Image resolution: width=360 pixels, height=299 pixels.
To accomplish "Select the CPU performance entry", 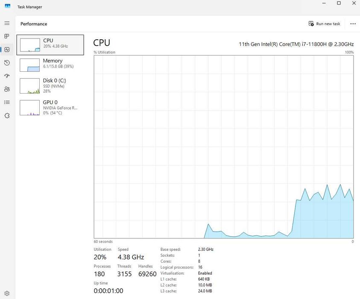I will pyautogui.click(x=50, y=45).
